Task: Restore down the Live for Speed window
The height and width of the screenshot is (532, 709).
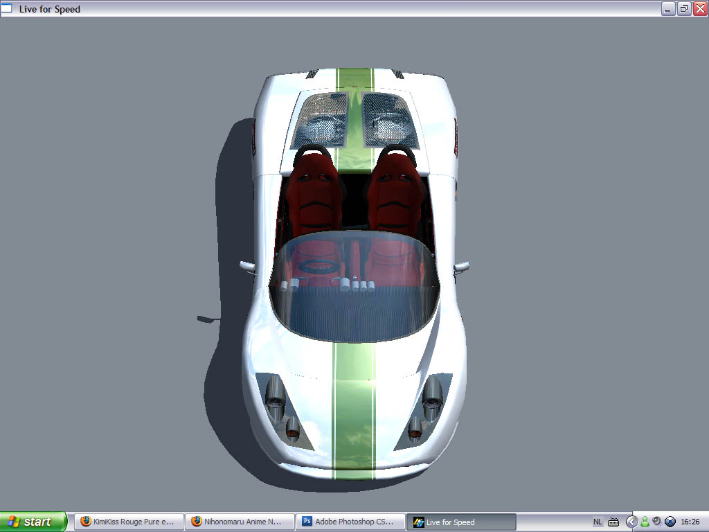Action: pos(684,8)
